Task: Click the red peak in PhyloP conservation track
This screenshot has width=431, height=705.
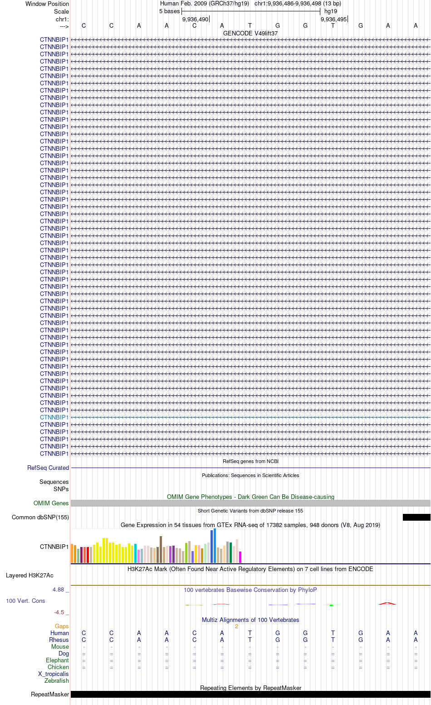Action: coord(387,603)
